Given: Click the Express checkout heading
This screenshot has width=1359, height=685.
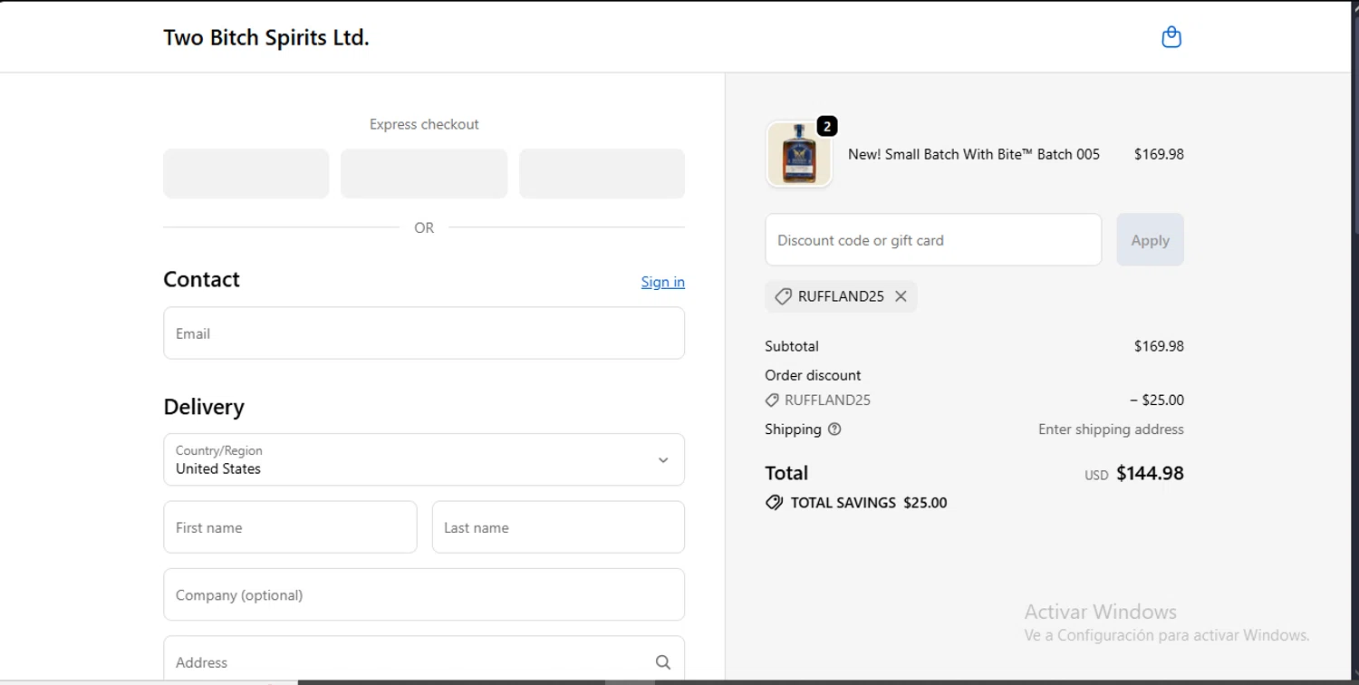Looking at the screenshot, I should (424, 124).
